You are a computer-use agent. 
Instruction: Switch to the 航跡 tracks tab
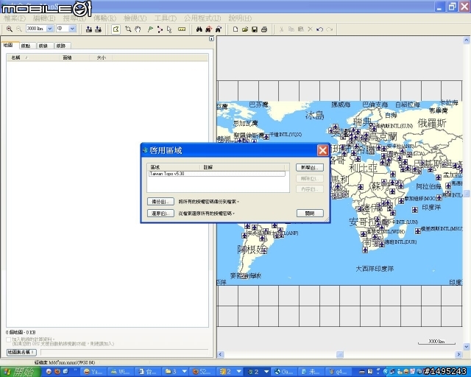click(x=61, y=46)
